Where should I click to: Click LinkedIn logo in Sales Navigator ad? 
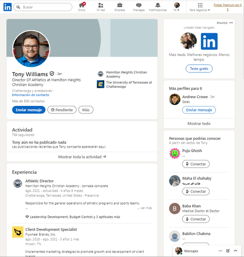pyautogui.click(x=209, y=41)
